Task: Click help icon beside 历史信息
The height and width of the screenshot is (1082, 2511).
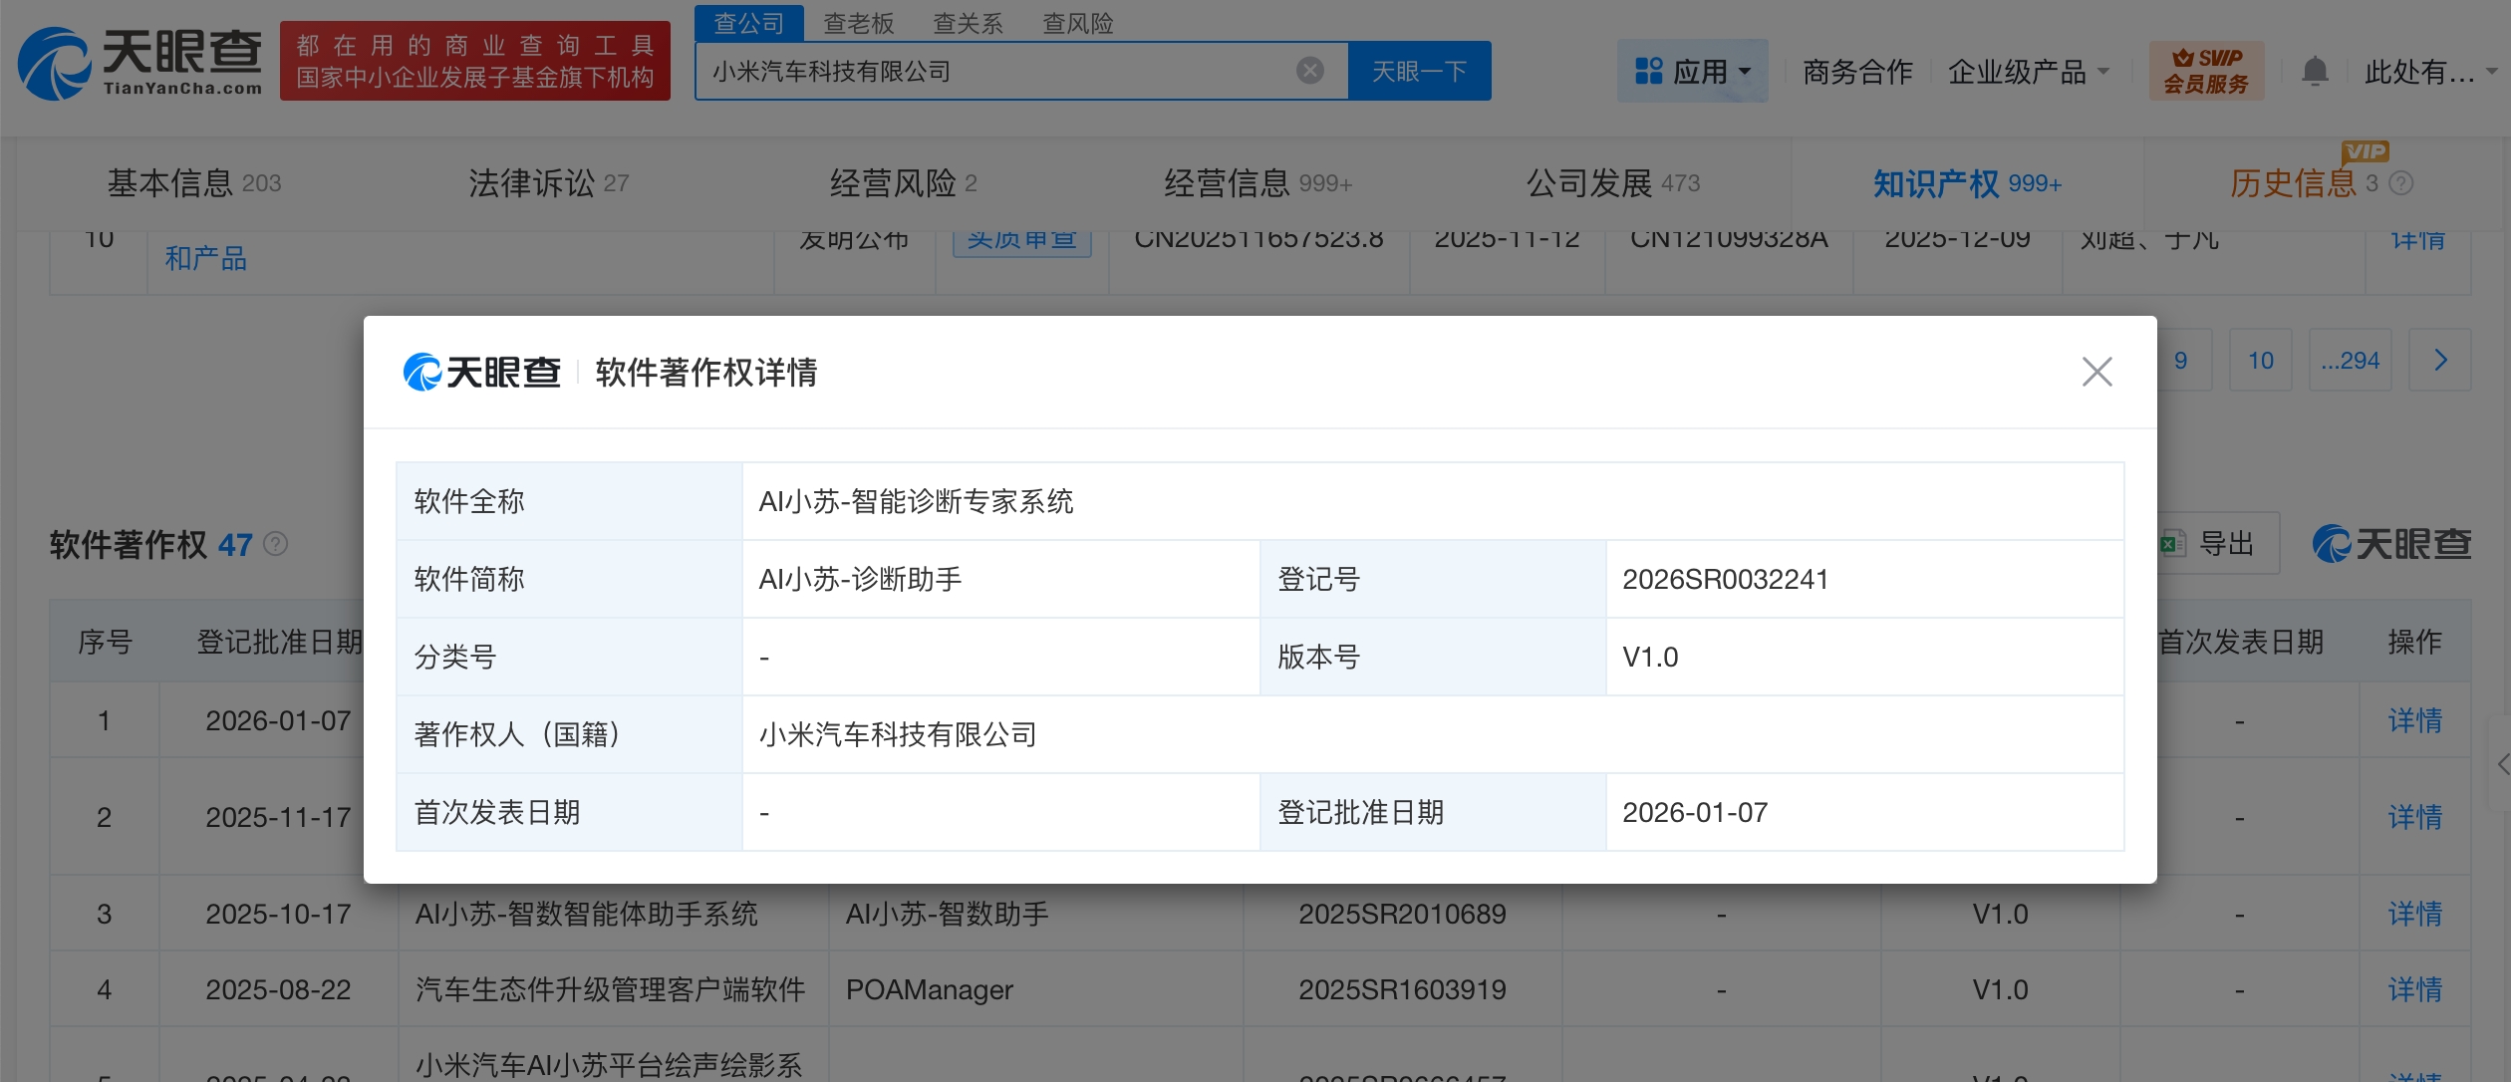Action: click(x=2400, y=183)
